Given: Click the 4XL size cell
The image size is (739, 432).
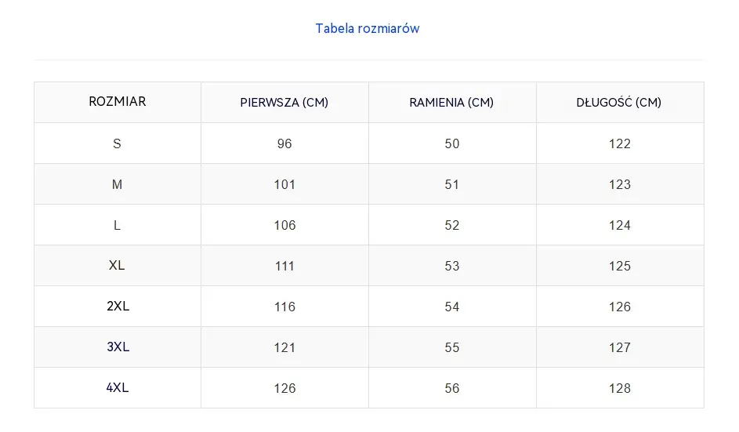Looking at the screenshot, I should coord(118,387).
